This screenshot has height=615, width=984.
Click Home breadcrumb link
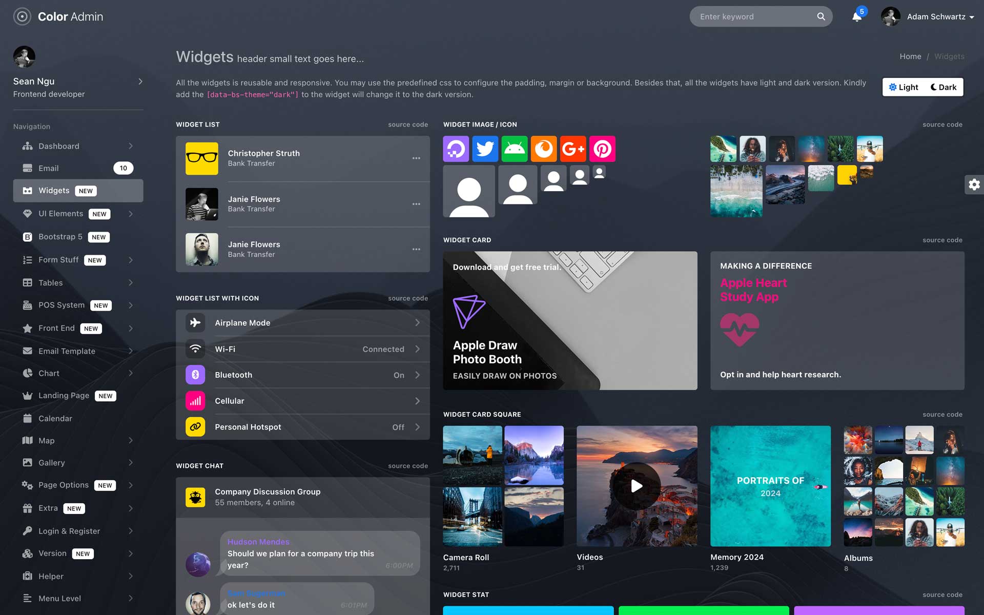pyautogui.click(x=910, y=56)
